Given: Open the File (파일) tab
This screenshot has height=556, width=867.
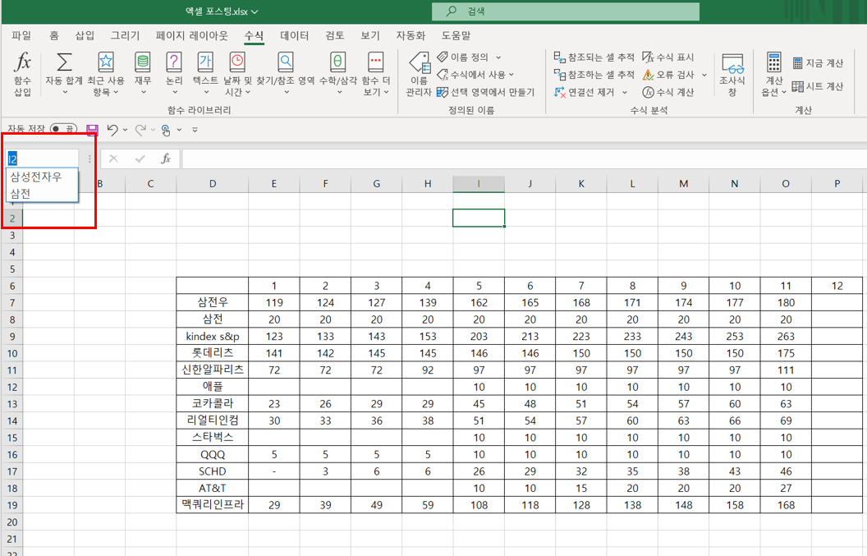Looking at the screenshot, I should [x=21, y=35].
